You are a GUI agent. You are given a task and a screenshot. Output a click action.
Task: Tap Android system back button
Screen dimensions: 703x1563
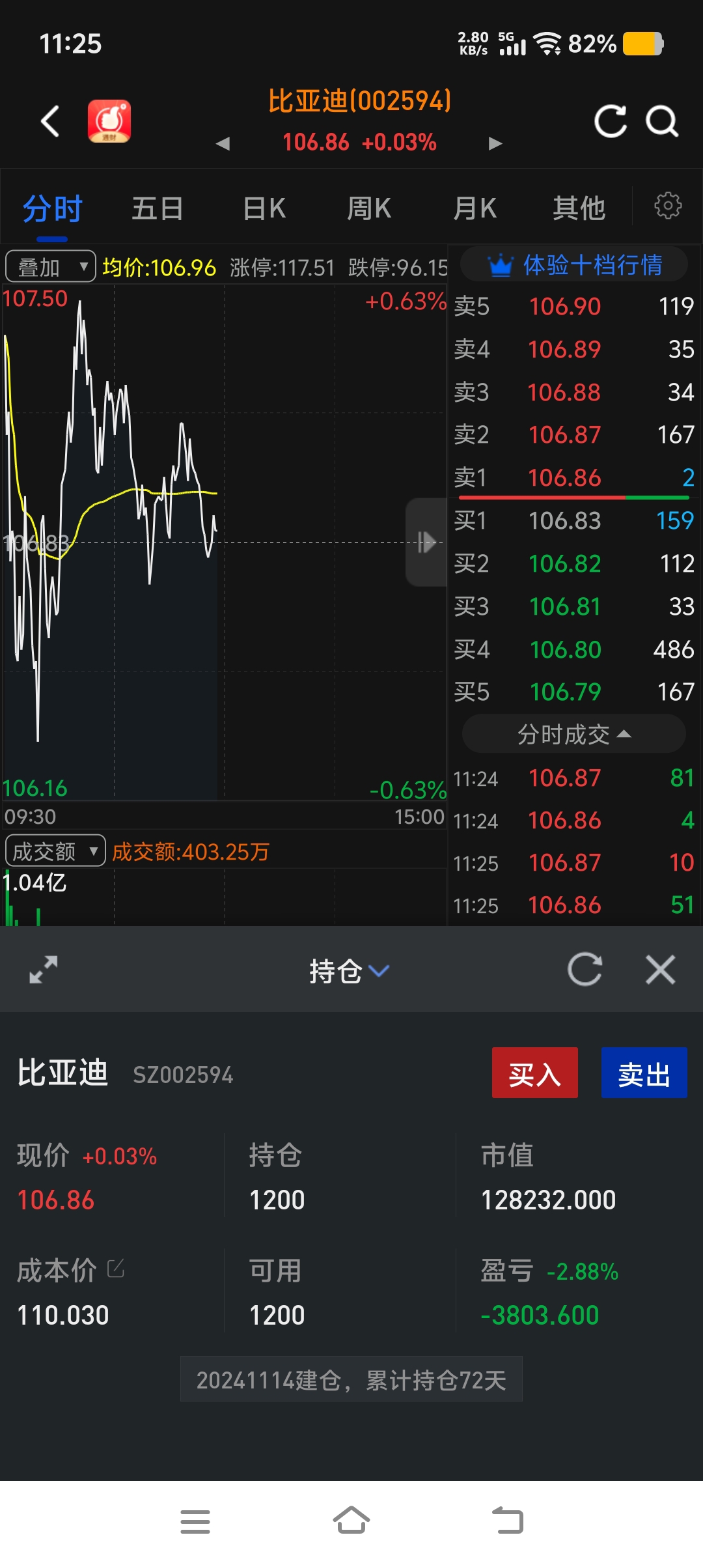(x=508, y=1522)
